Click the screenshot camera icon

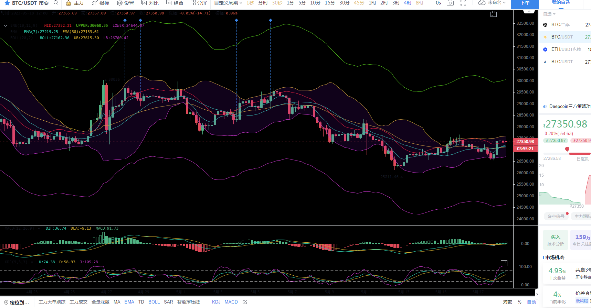pyautogui.click(x=450, y=3)
